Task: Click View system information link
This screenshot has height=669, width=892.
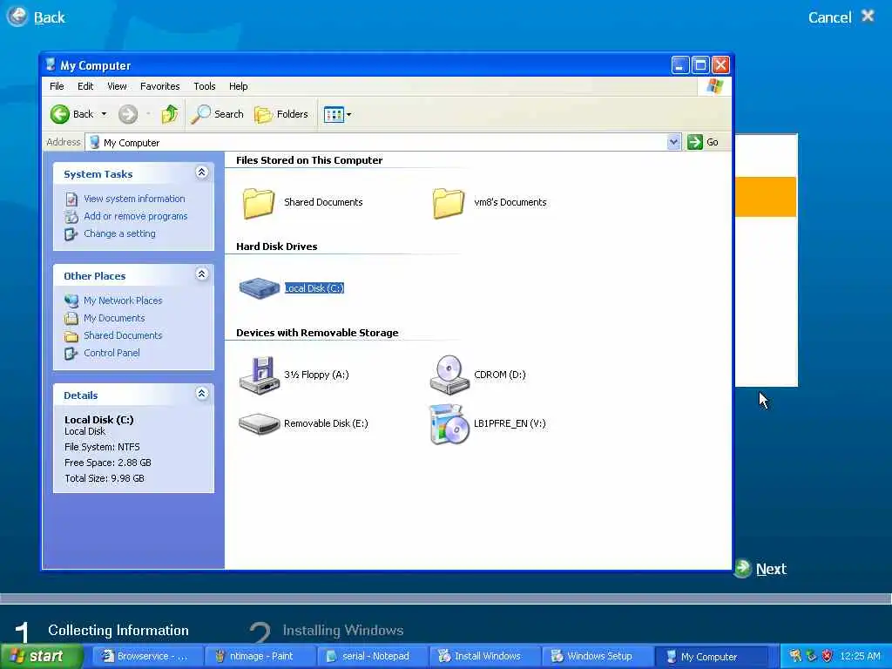Action: pyautogui.click(x=134, y=199)
